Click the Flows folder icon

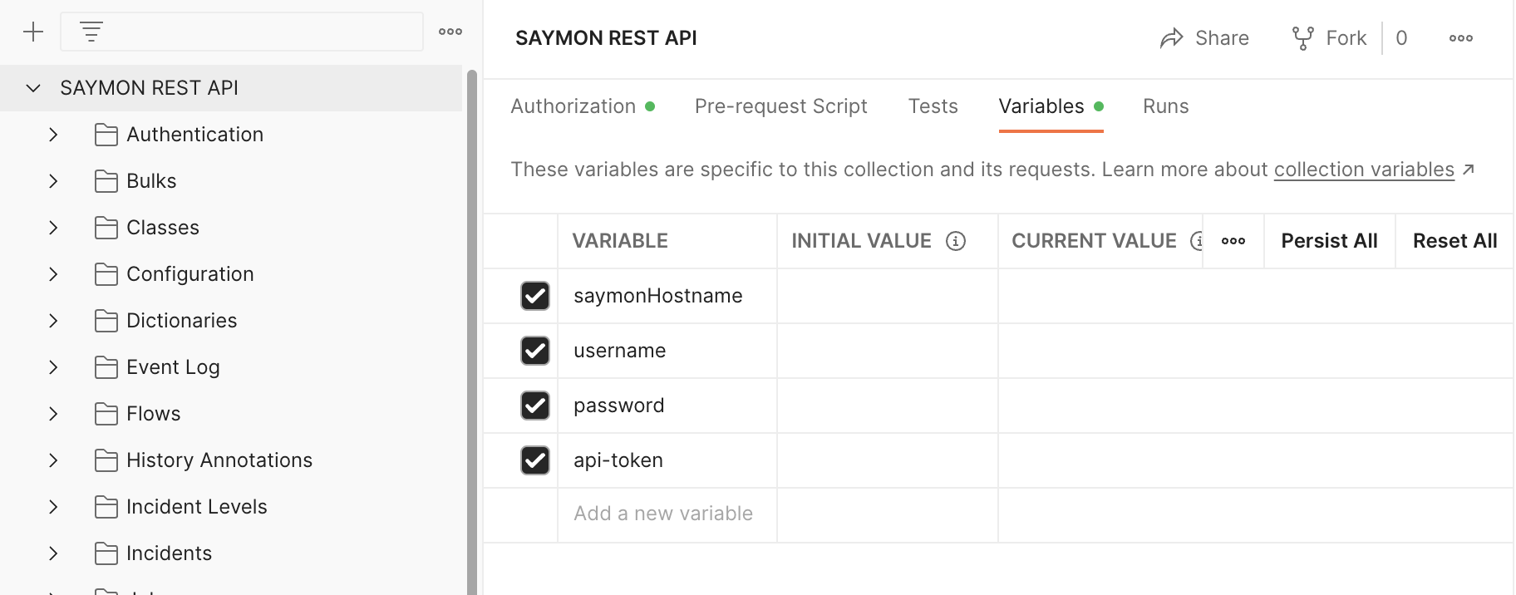pos(106,414)
